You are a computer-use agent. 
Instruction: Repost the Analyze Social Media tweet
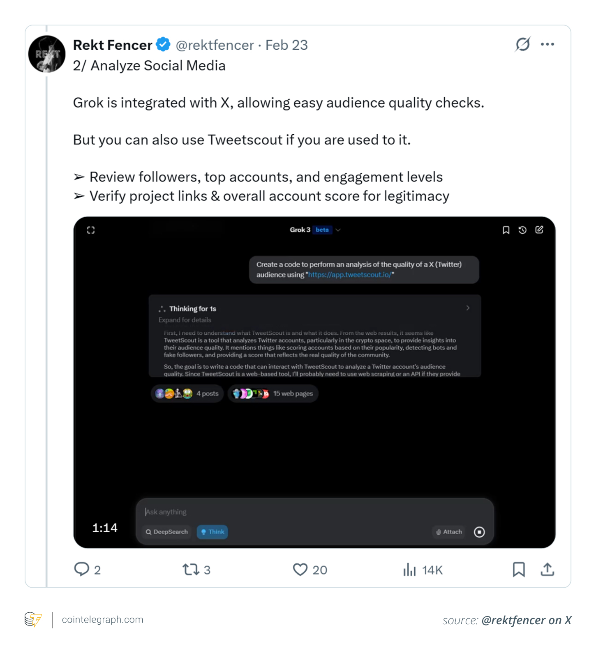tap(191, 569)
